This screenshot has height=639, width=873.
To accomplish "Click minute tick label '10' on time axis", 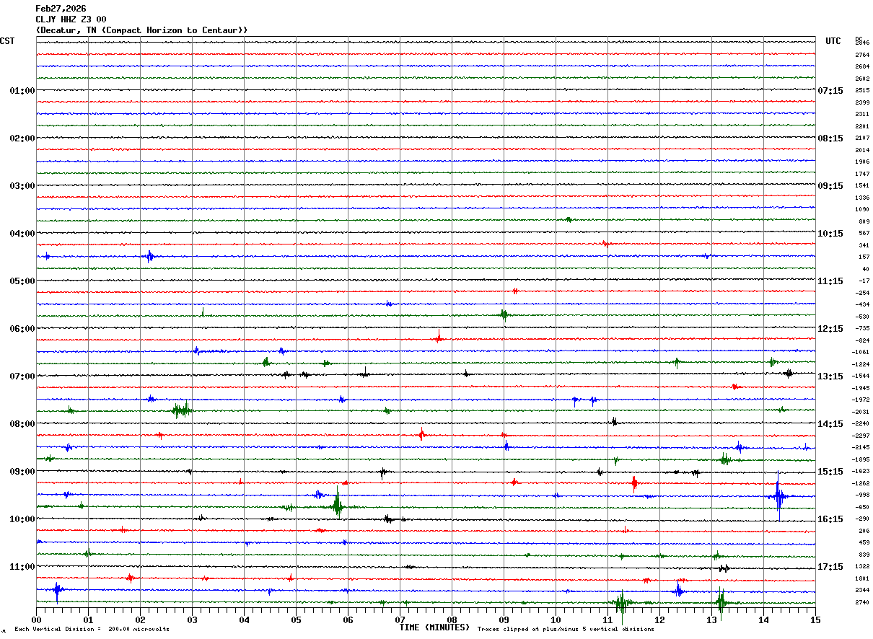I will click(556, 620).
